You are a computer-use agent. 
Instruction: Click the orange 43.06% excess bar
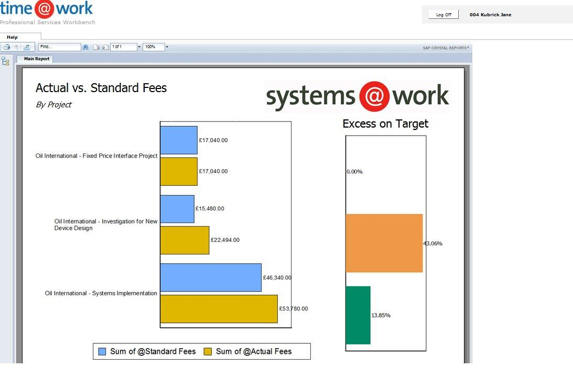(x=384, y=243)
